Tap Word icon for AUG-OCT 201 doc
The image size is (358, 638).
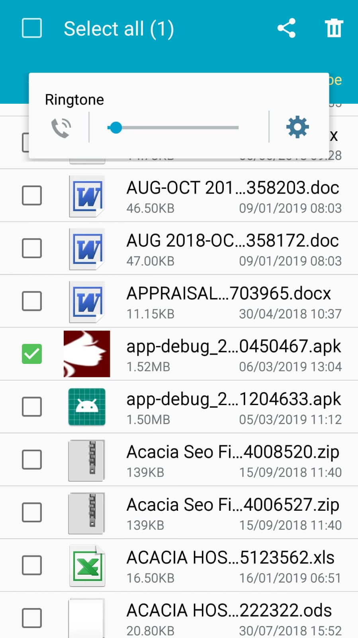coord(87,196)
